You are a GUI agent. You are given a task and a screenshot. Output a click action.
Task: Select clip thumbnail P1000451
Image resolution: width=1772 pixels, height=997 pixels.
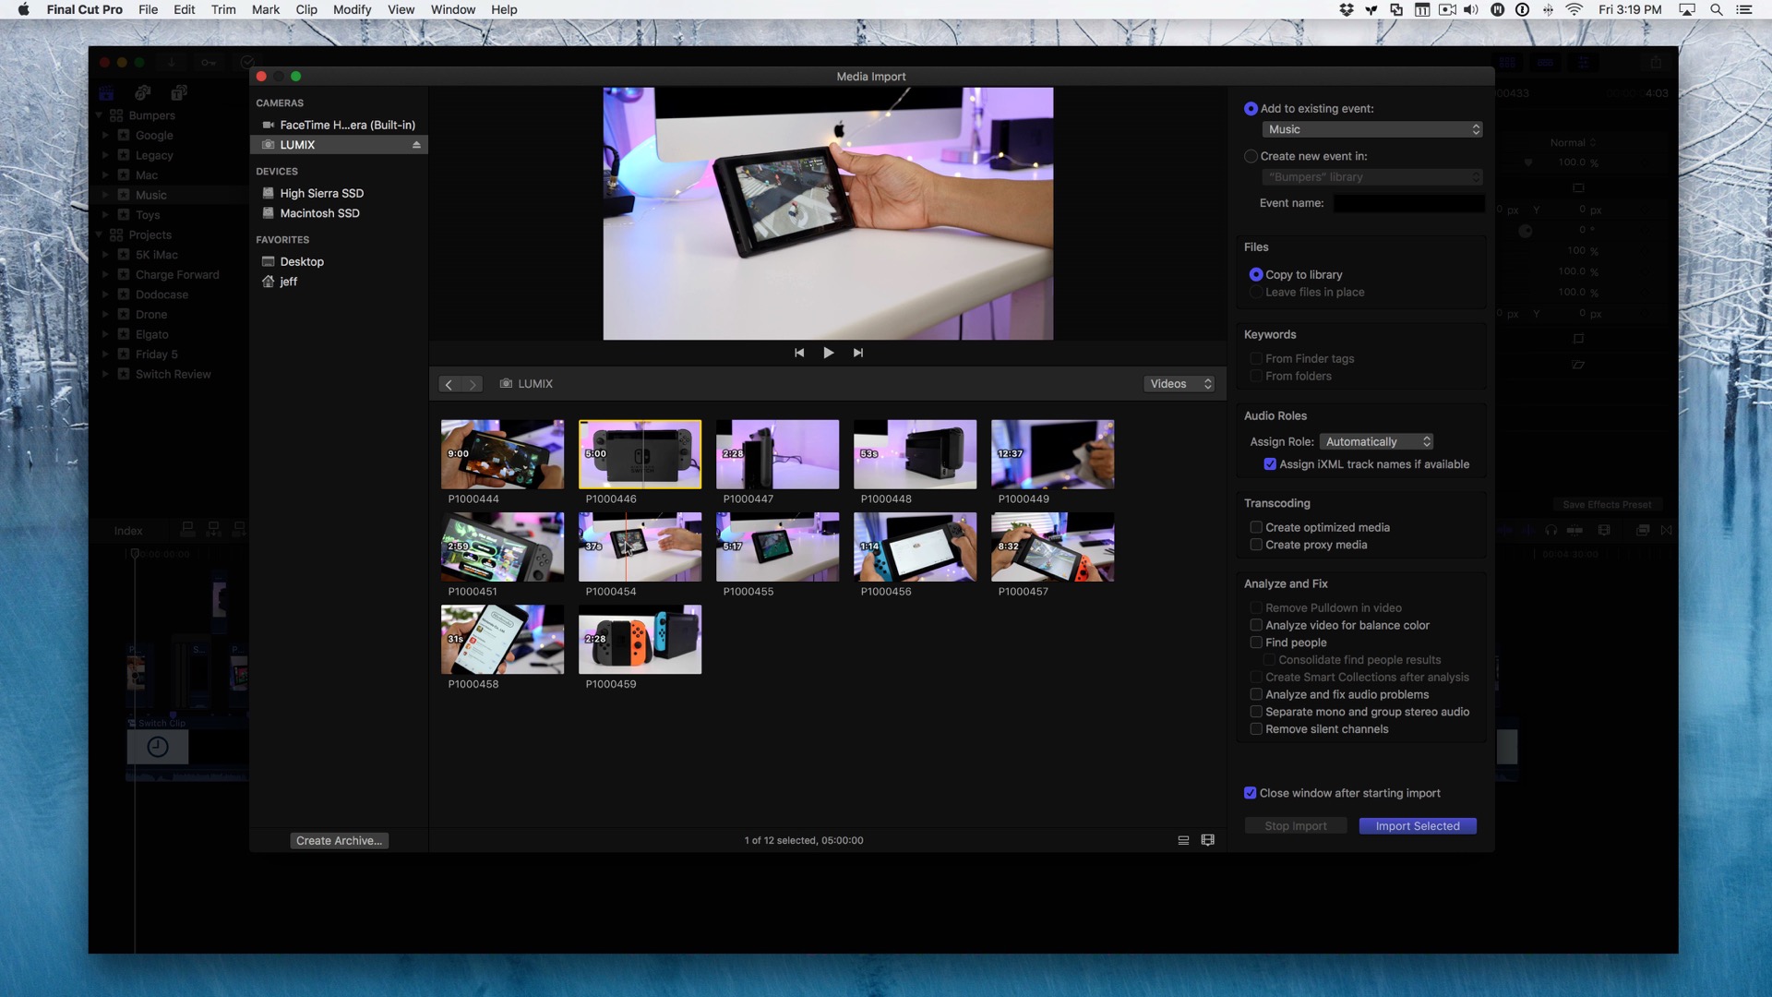[x=502, y=547]
